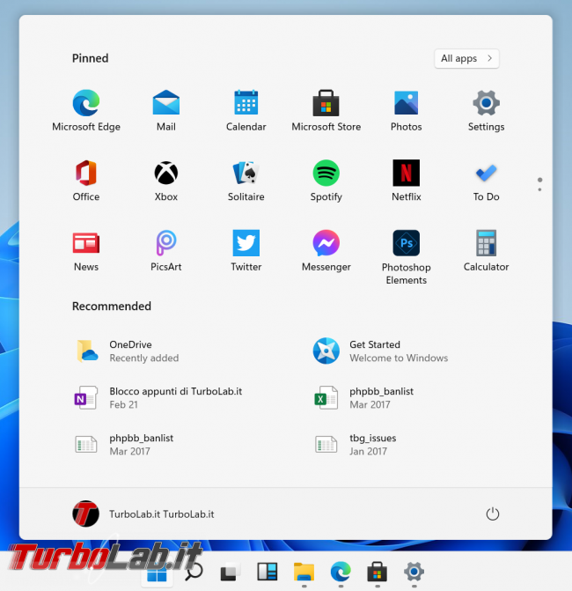Open Messenger

pos(326,251)
